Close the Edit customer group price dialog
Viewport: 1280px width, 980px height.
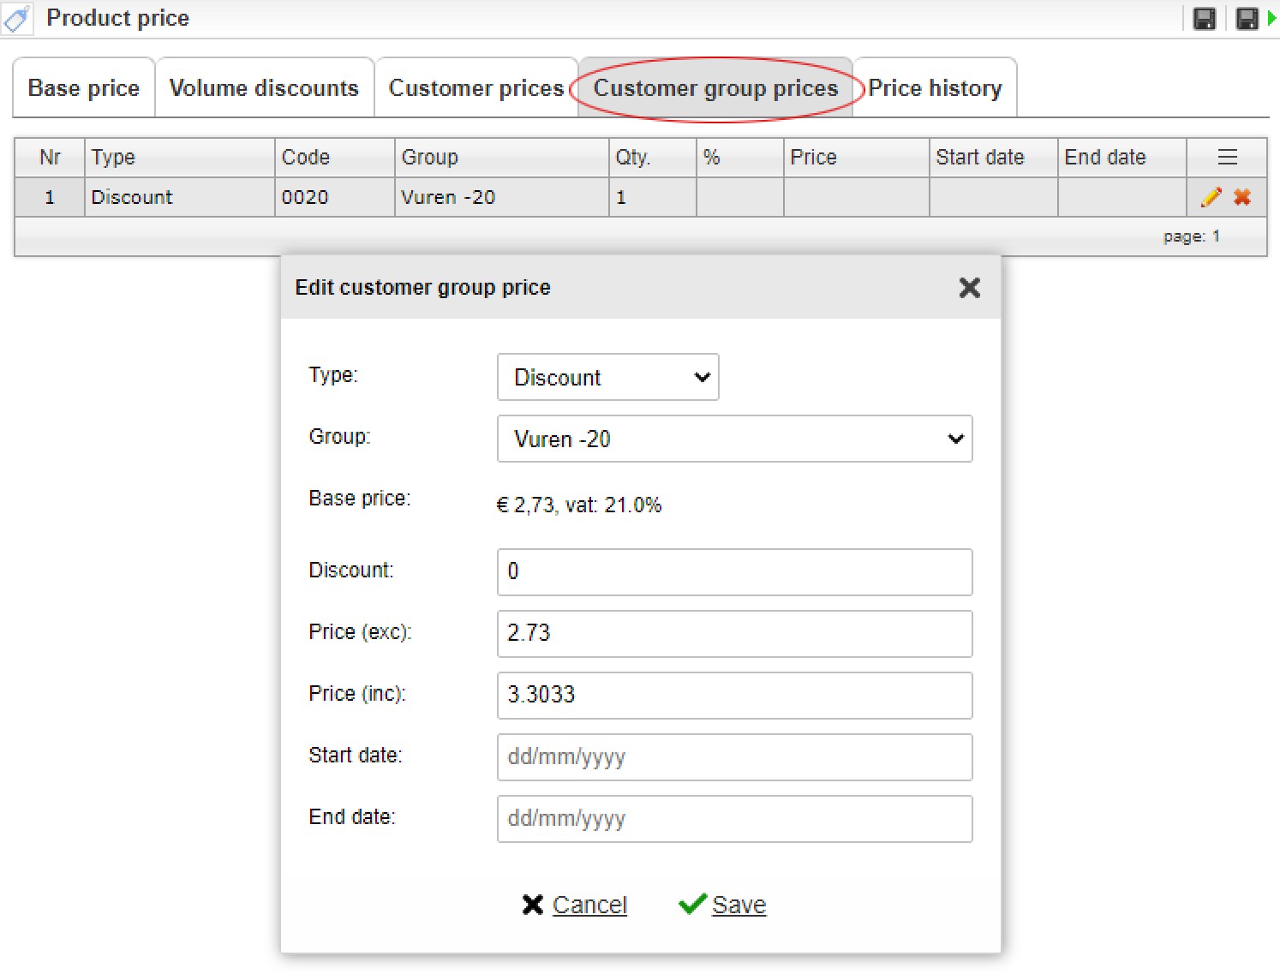click(969, 288)
